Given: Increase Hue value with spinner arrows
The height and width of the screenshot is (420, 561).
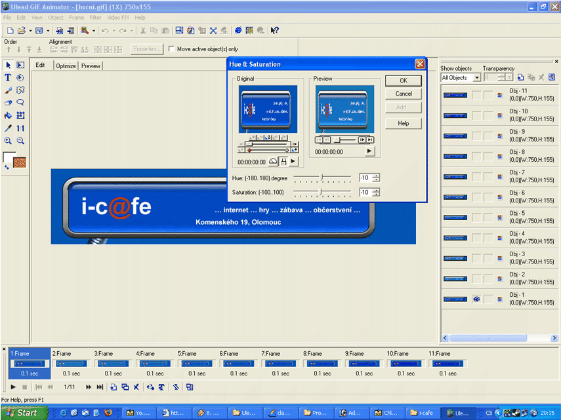Looking at the screenshot, I should coord(376,176).
